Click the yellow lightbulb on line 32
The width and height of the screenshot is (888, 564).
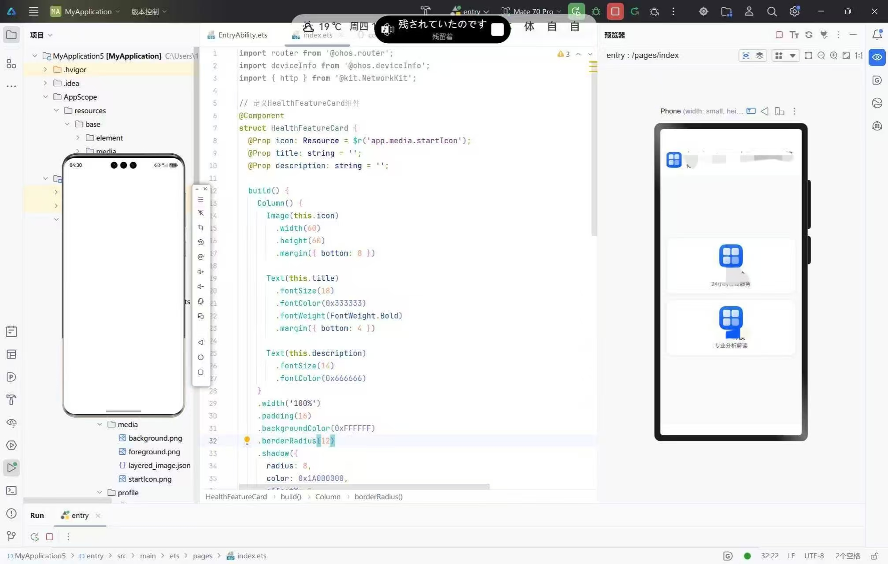point(247,440)
